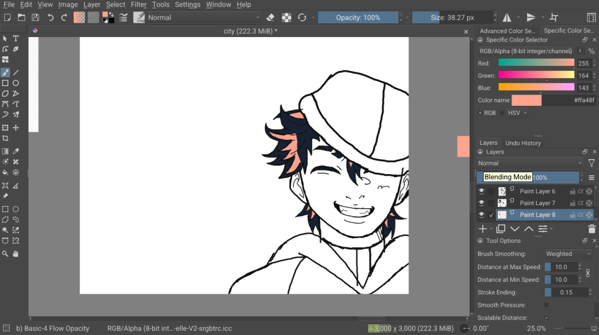Open the Layer menu

pyautogui.click(x=92, y=5)
